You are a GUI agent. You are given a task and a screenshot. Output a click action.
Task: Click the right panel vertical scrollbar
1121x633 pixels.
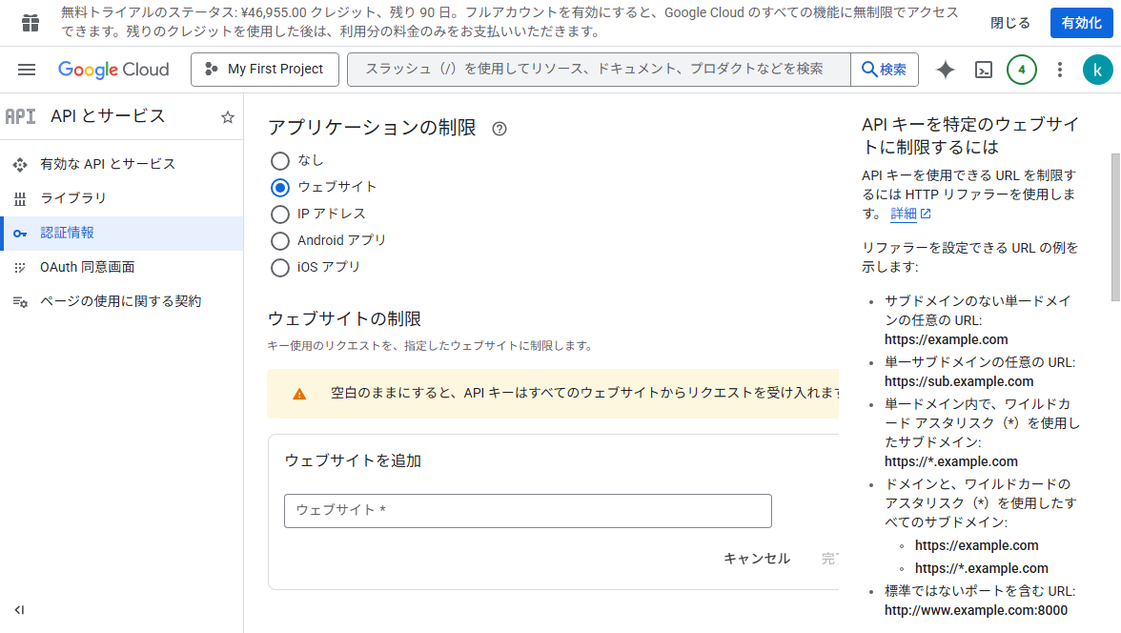[1115, 227]
